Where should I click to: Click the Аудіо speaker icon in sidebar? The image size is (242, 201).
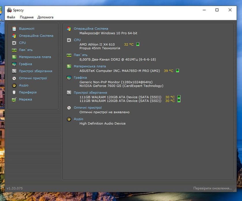(x=14, y=85)
